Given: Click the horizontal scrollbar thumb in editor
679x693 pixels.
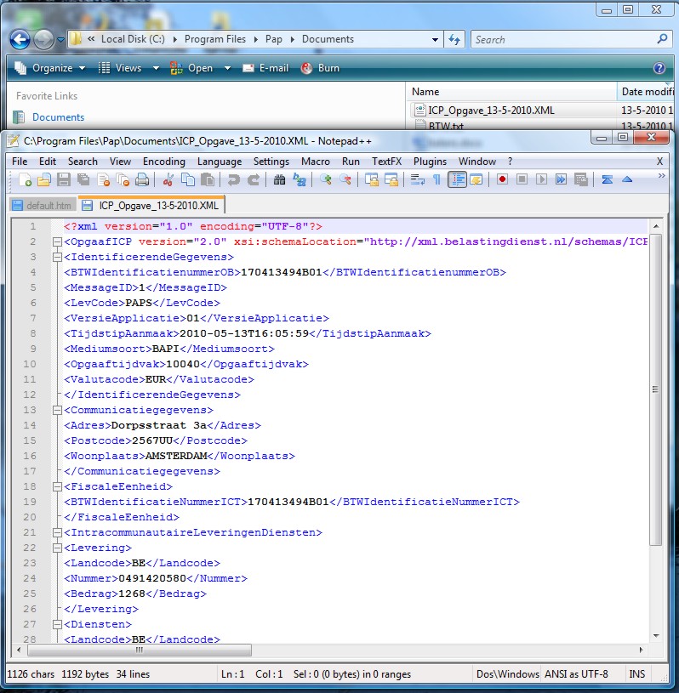Looking at the screenshot, I should pos(138,650).
